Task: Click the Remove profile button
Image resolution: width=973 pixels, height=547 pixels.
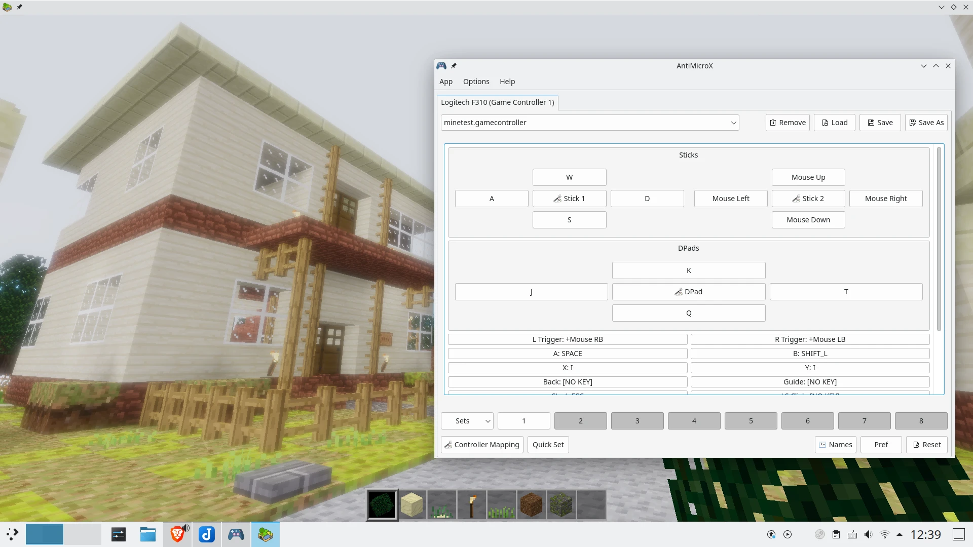Action: [x=787, y=123]
